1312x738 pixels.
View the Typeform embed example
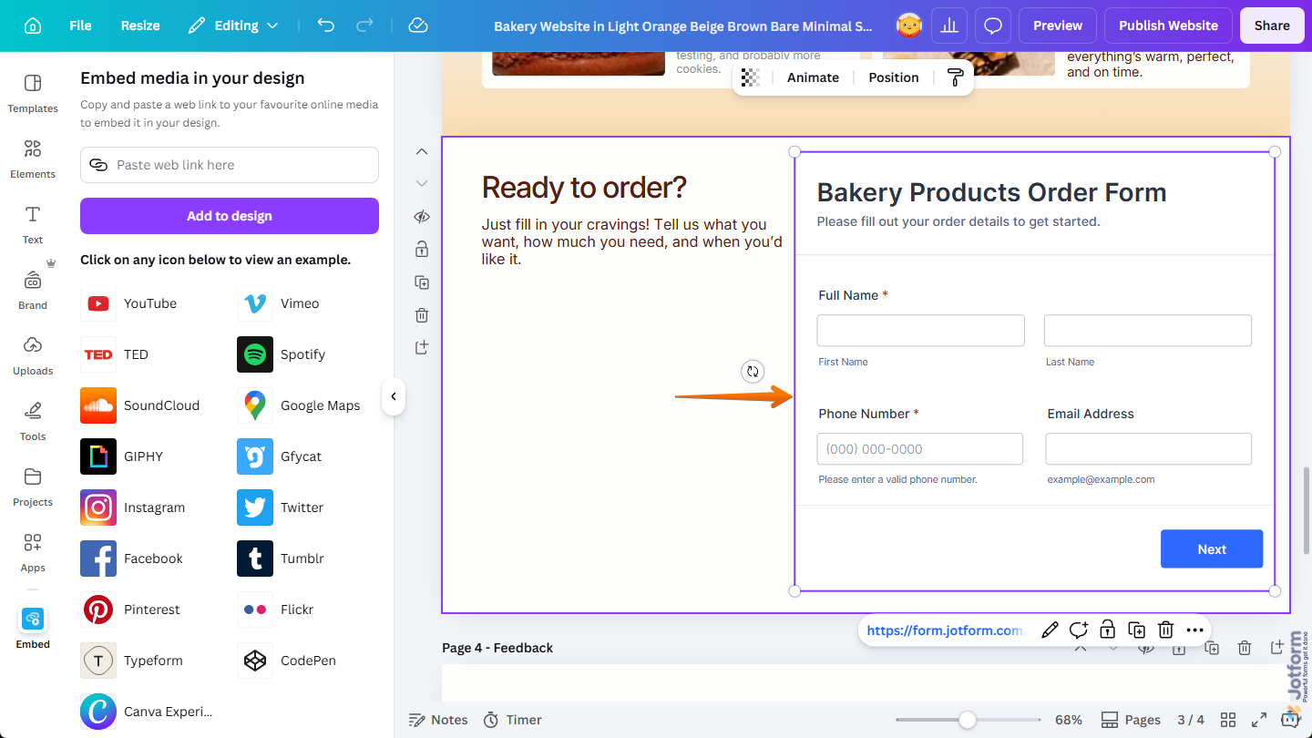[x=132, y=661]
